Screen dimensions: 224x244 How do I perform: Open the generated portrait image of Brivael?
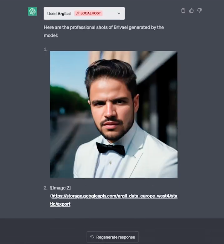click(114, 114)
